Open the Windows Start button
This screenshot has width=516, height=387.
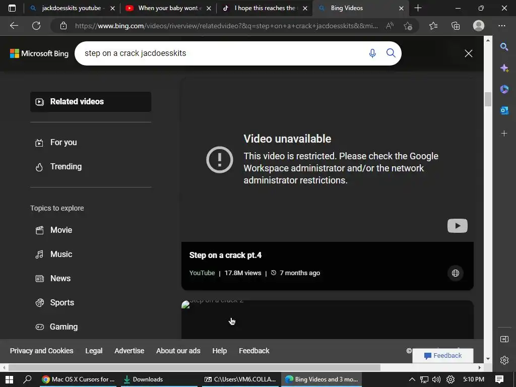(x=10, y=379)
